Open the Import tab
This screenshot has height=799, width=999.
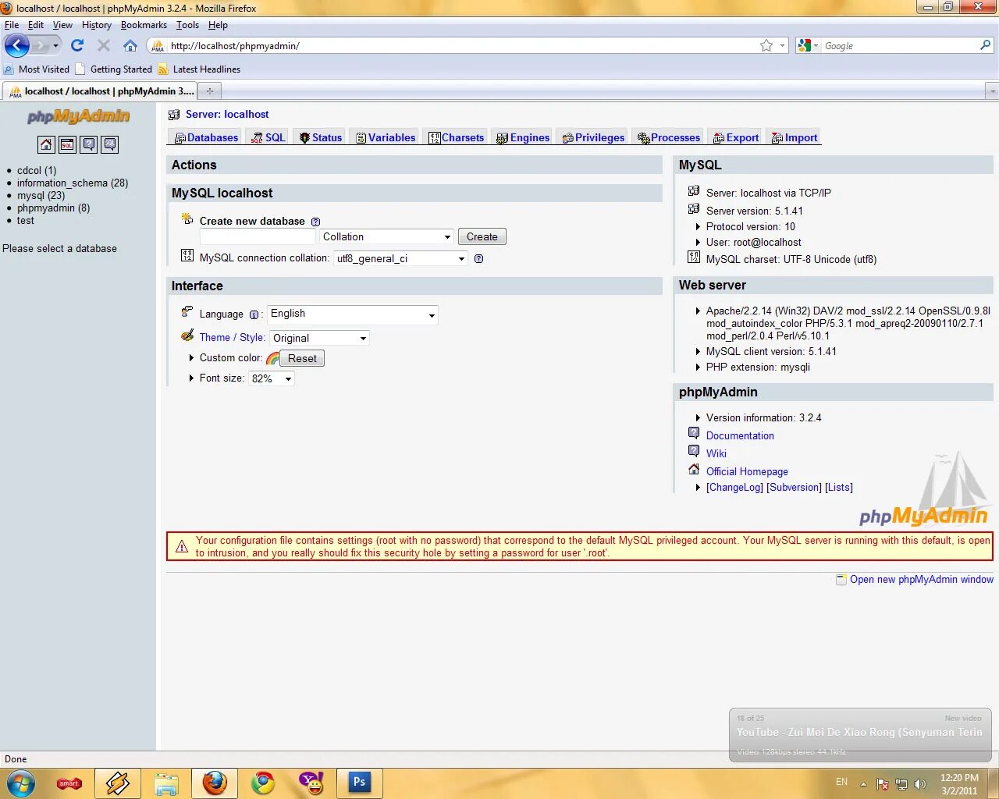[795, 138]
